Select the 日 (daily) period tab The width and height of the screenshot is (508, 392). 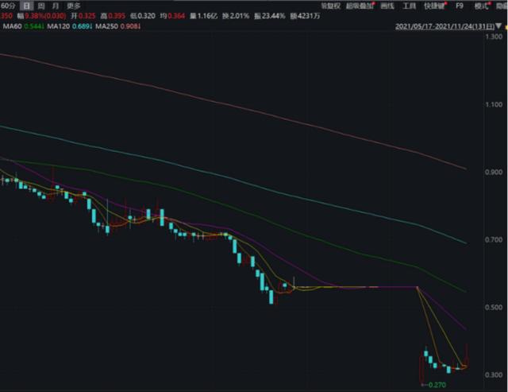[x=26, y=6]
